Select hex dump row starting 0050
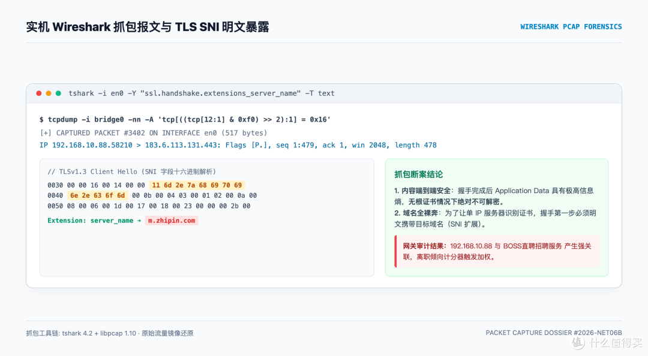The height and width of the screenshot is (356, 648). click(149, 206)
